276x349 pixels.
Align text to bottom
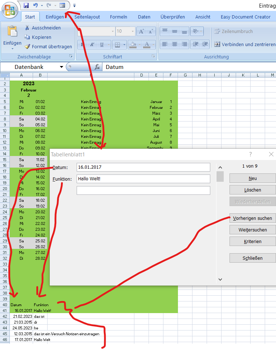pos(184,31)
